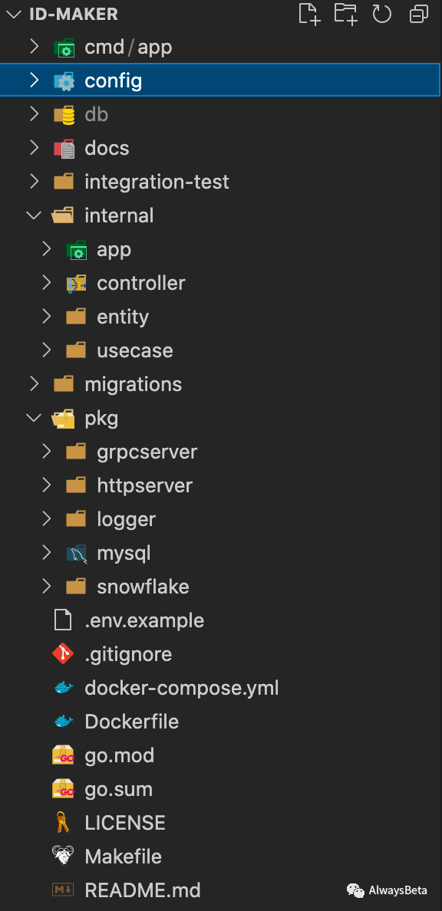Click the key icon beside LICENSE
The width and height of the screenshot is (442, 911).
click(63, 823)
